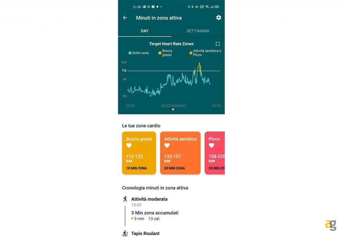Image resolution: width=343 pixels, height=237 pixels.
Task: Open settings gear icon
Action: (218, 17)
